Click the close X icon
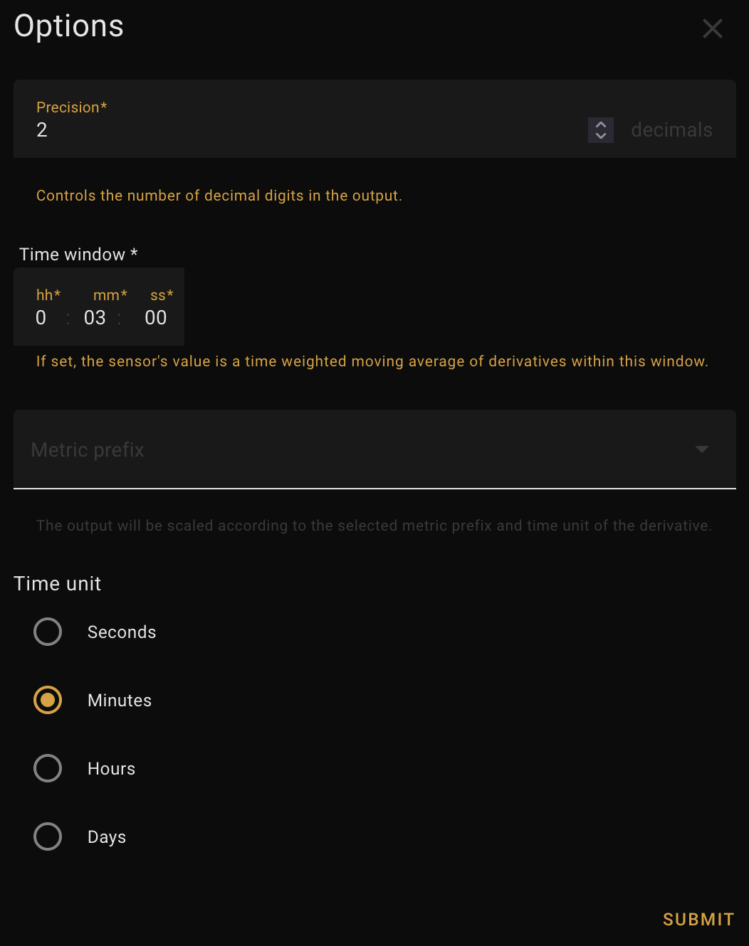749x946 pixels. point(712,28)
